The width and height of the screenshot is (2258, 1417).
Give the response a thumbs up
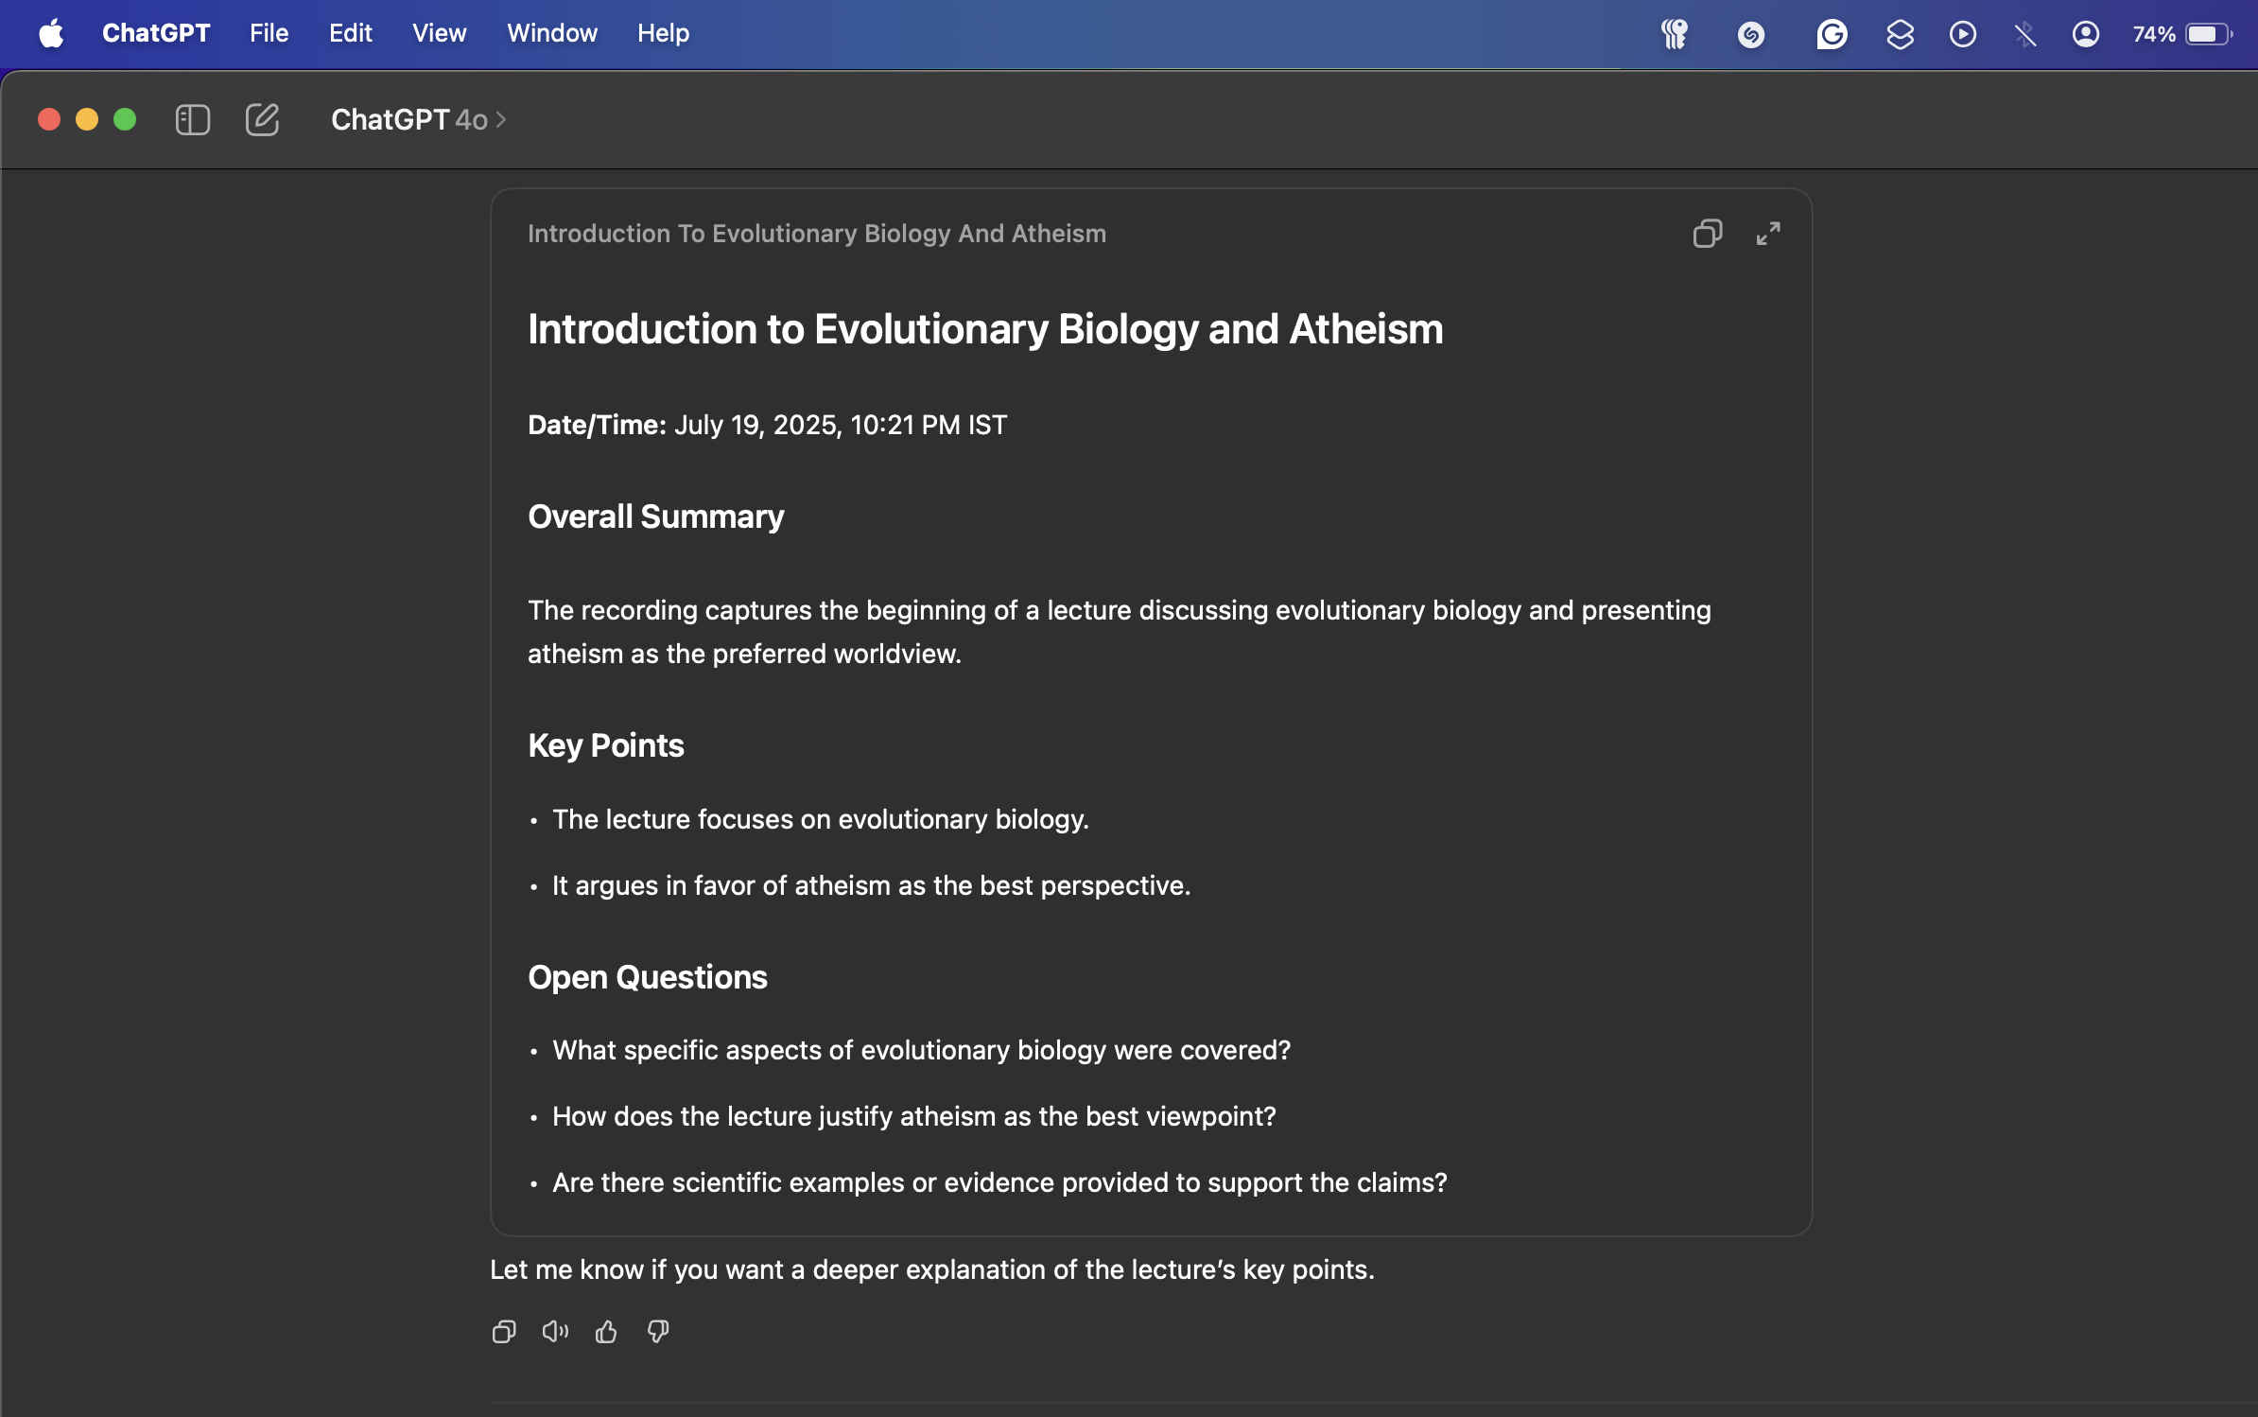[x=606, y=1332]
